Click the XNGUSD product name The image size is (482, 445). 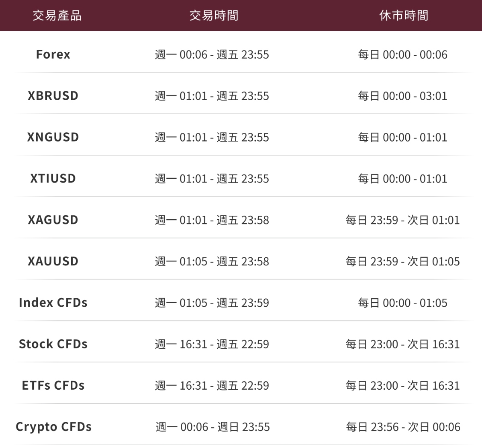[x=53, y=137]
